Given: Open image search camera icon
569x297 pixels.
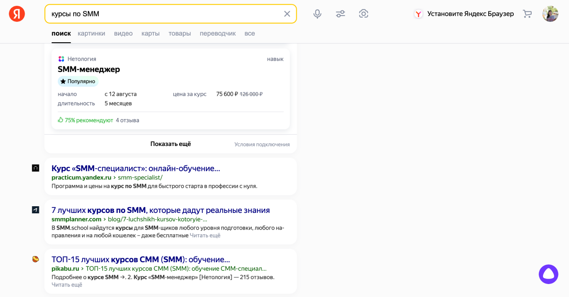Looking at the screenshot, I should pos(364,14).
